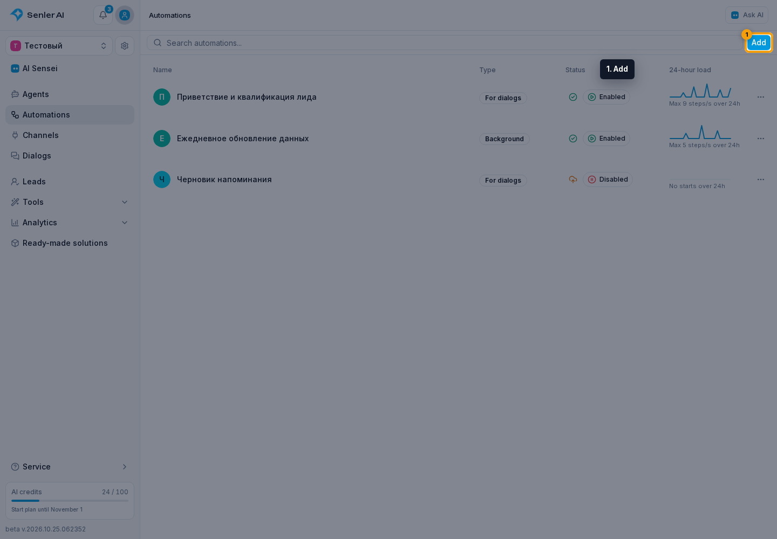Image resolution: width=777 pixels, height=539 pixels.
Task: Click the П avatar icon
Action: click(x=162, y=97)
